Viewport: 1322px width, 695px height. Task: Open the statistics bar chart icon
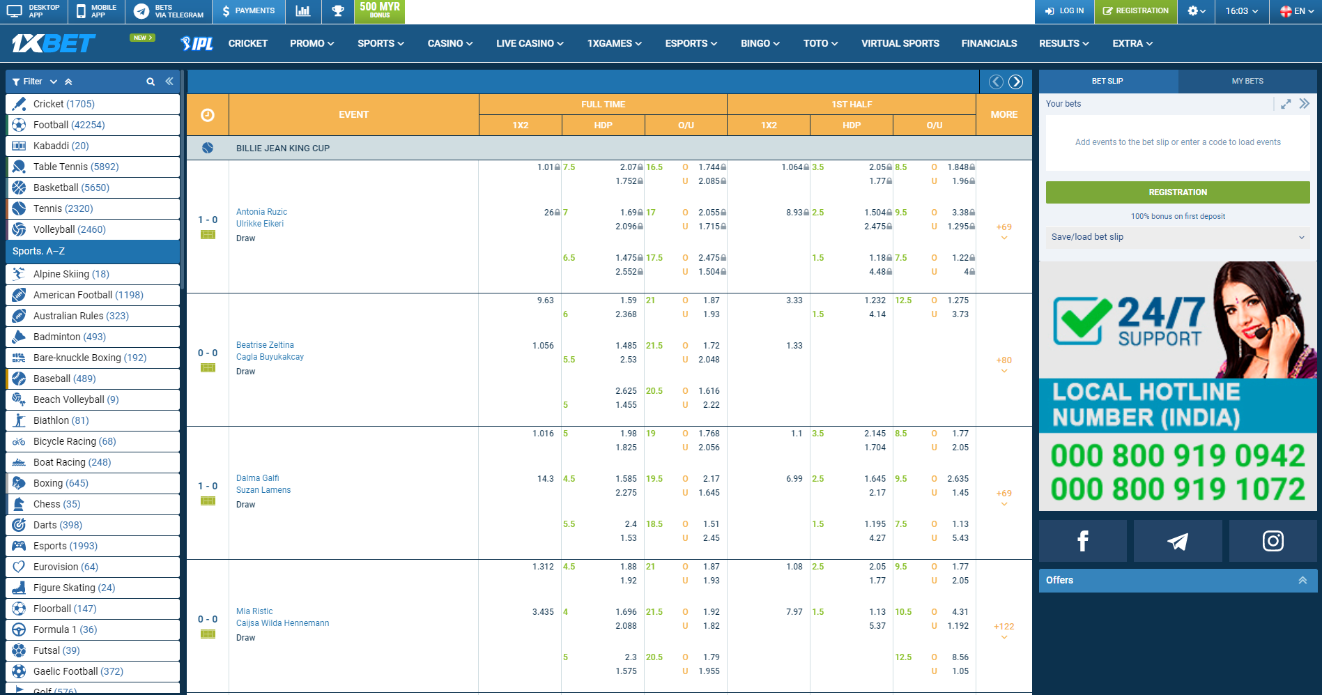coord(303,11)
